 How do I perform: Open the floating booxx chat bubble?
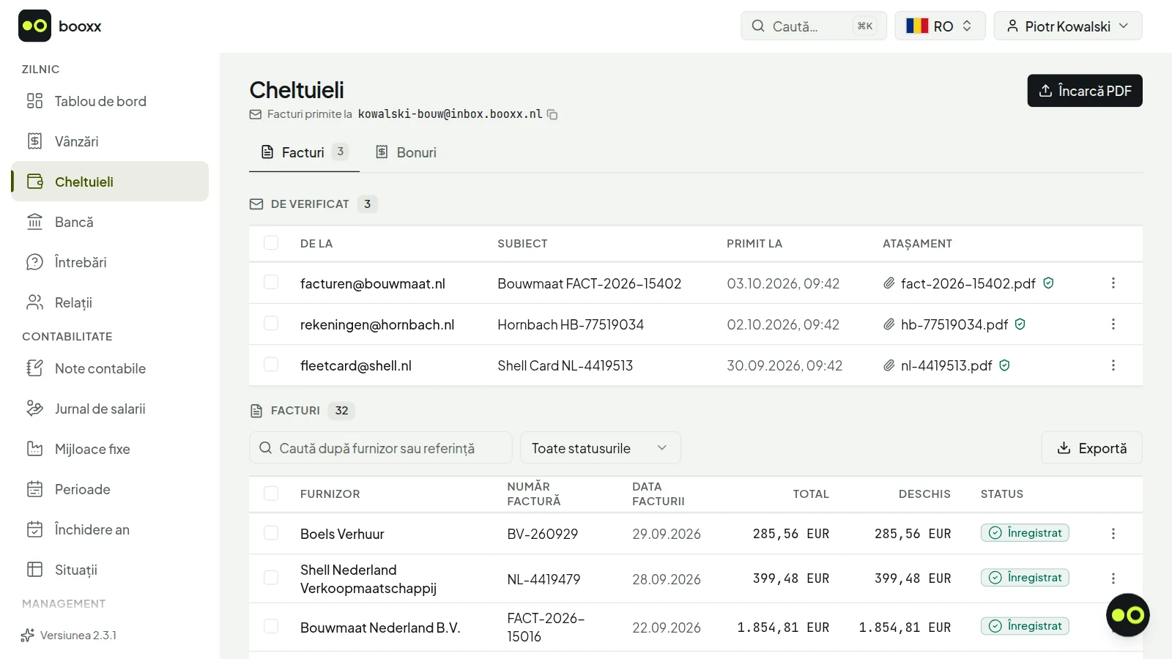point(1127,615)
